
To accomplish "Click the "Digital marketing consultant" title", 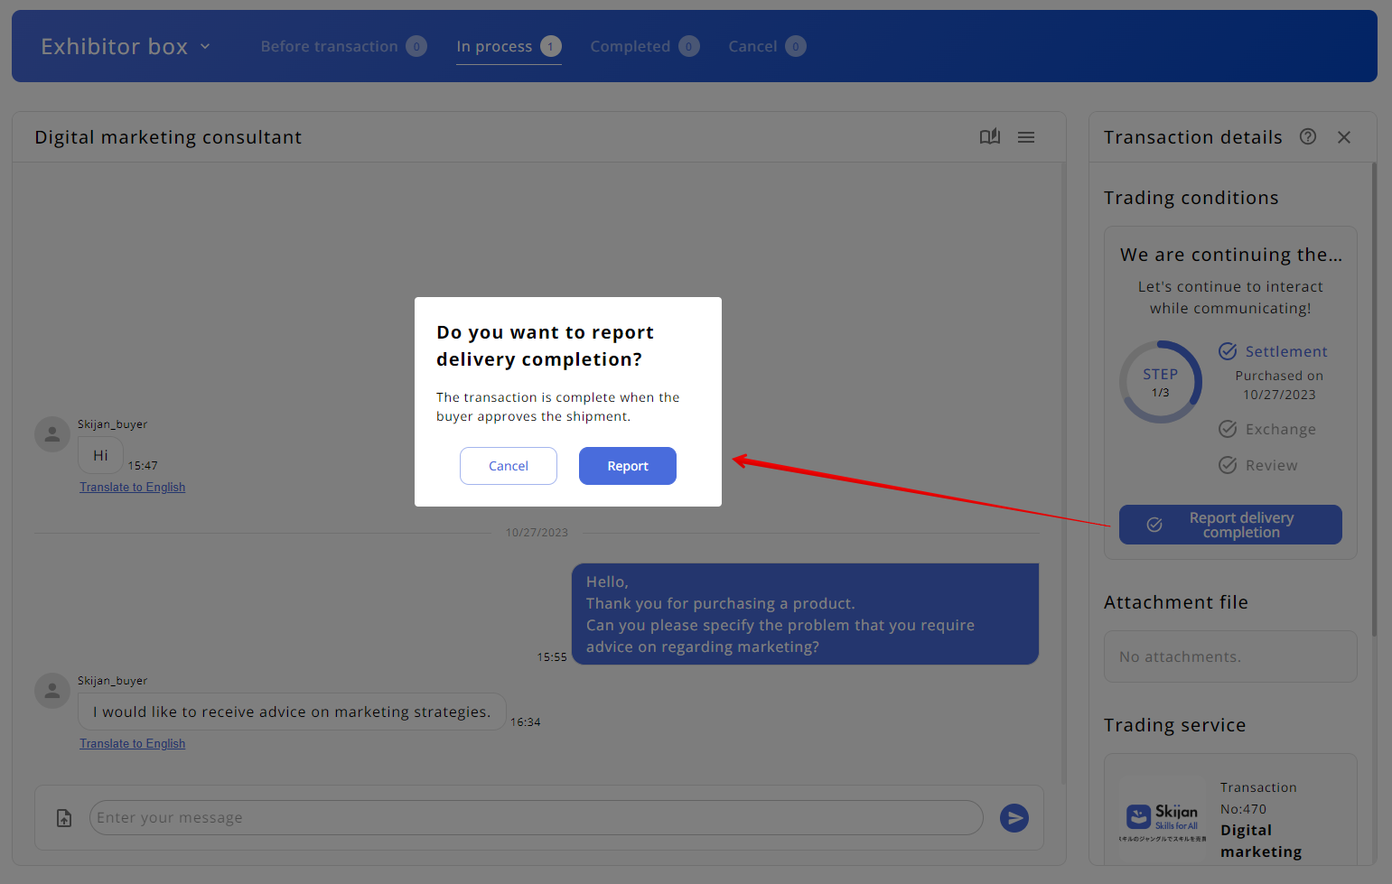I will coord(168,137).
